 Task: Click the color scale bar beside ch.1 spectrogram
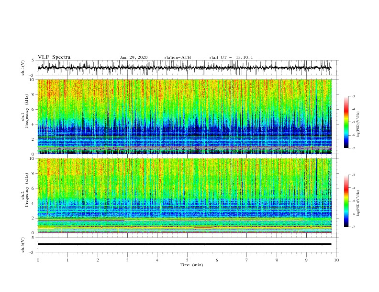[346, 122]
